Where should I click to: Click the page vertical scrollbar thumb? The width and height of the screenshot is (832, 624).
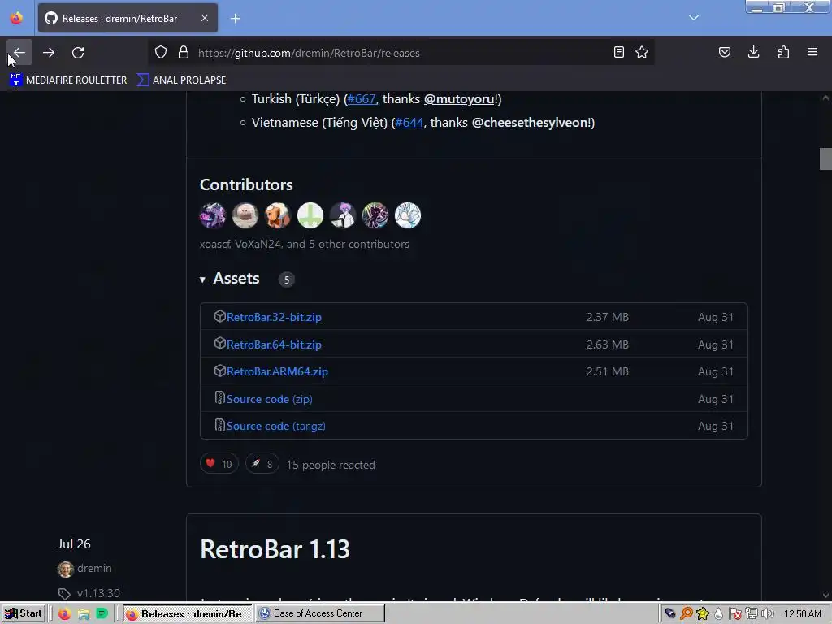coord(825,158)
